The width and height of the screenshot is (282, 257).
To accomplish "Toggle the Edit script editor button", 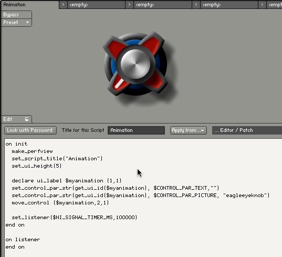I will pos(16,119).
